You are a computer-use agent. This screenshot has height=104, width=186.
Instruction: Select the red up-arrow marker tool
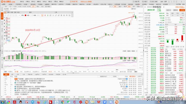(45, 15)
